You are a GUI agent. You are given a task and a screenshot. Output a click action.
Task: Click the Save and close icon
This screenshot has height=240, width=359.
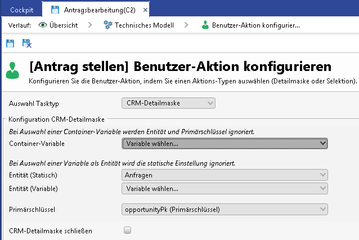pos(26,43)
